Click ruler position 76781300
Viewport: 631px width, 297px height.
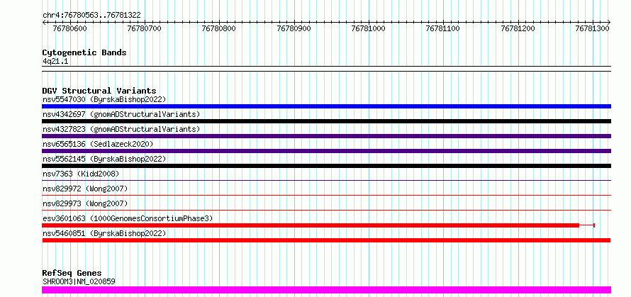(x=593, y=28)
